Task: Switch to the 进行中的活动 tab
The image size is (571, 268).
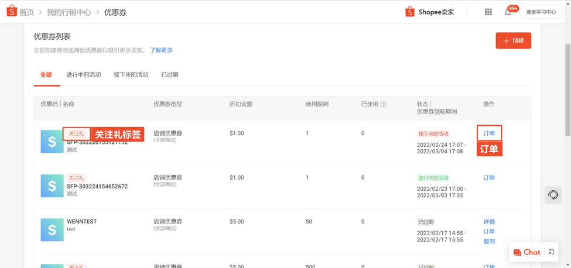Action: [x=83, y=75]
